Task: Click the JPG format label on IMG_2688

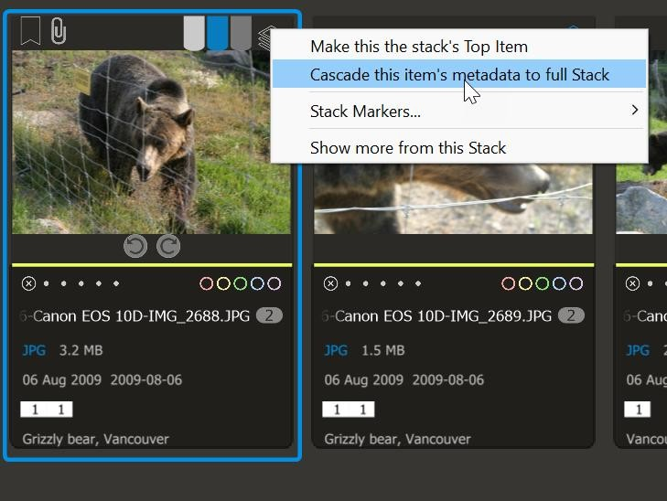Action: (x=34, y=350)
